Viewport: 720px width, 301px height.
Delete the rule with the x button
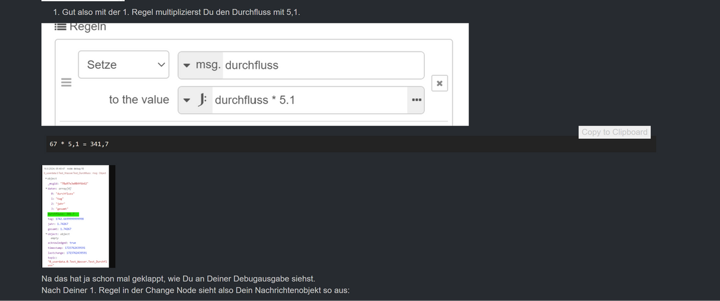tap(439, 83)
